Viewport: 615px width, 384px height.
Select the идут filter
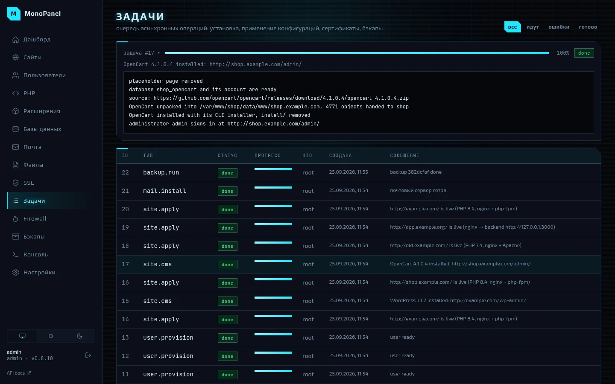pos(533,27)
